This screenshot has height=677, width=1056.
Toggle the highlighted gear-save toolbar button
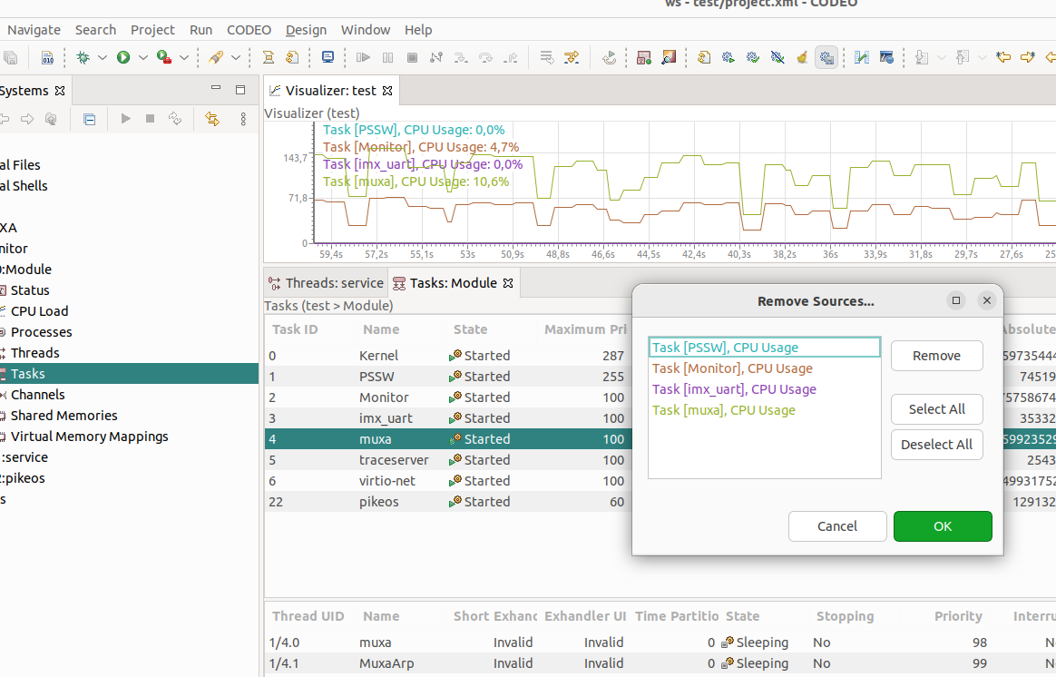coord(826,57)
